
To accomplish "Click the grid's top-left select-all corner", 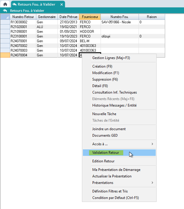I will [x=5, y=17].
